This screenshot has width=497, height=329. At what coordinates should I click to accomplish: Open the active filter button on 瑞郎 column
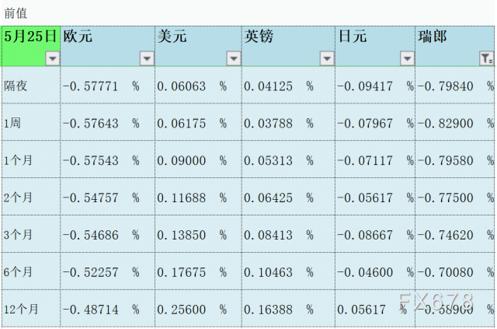[x=486, y=58]
